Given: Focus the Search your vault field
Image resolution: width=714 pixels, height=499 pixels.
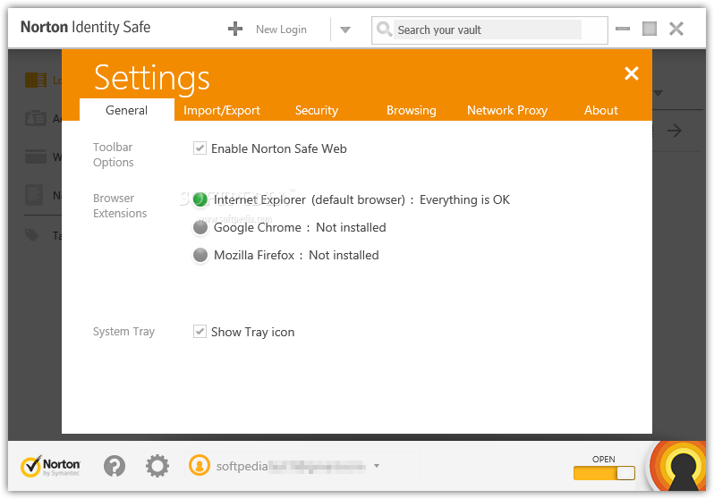Looking at the screenshot, I should pos(488,30).
